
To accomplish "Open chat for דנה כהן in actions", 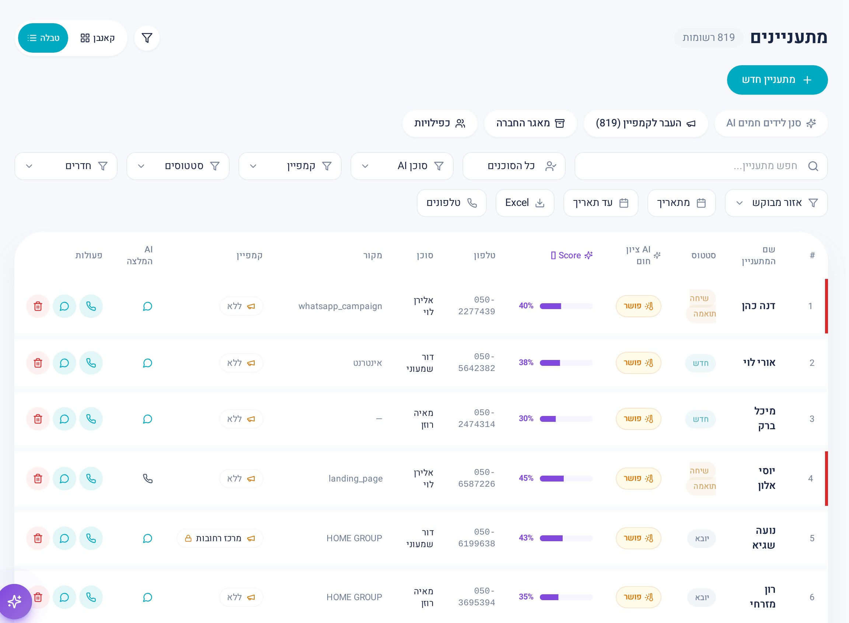I will pyautogui.click(x=64, y=306).
